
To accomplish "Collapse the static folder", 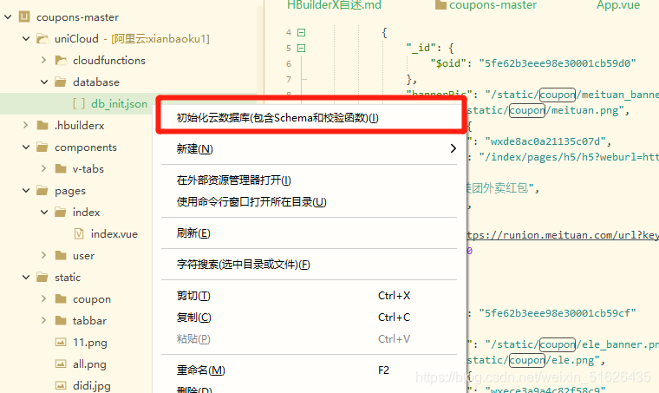I will tap(26, 278).
